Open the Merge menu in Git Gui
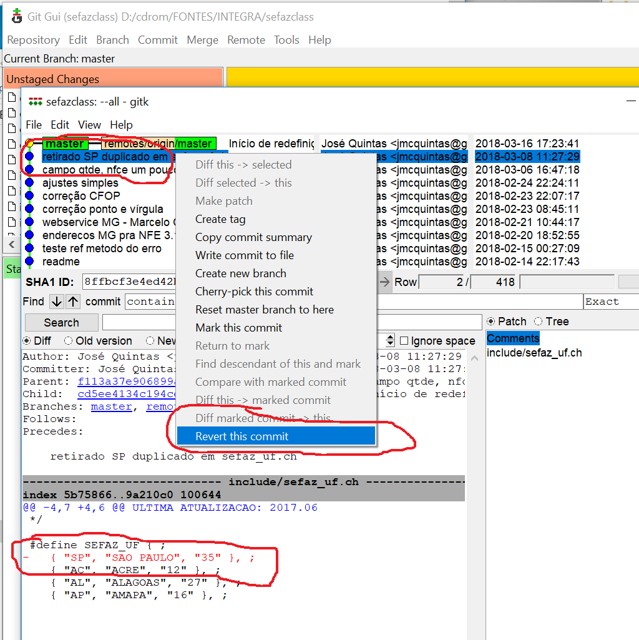The width and height of the screenshot is (639, 640). [x=202, y=40]
